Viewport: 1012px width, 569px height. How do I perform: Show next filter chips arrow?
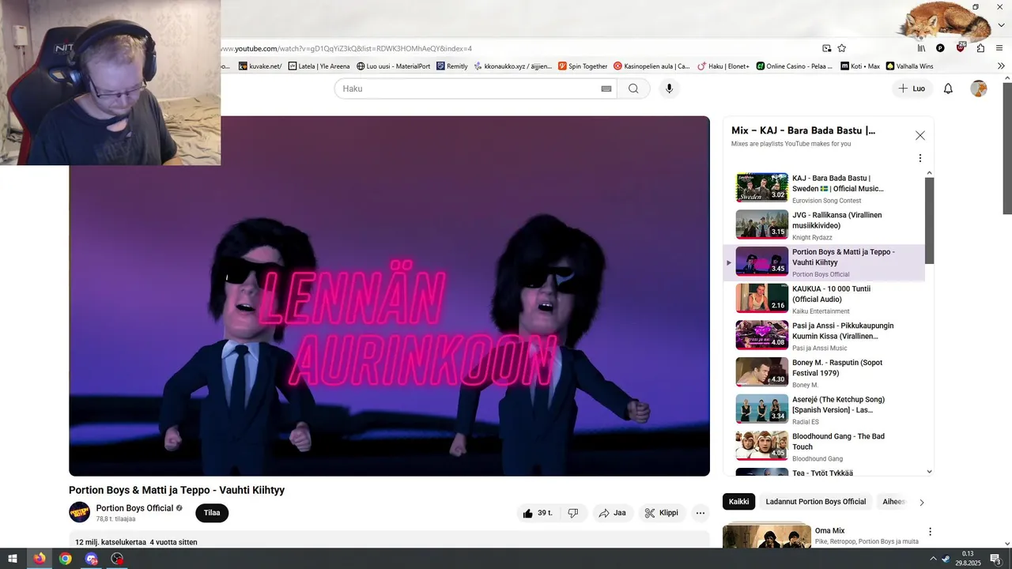coord(921,502)
